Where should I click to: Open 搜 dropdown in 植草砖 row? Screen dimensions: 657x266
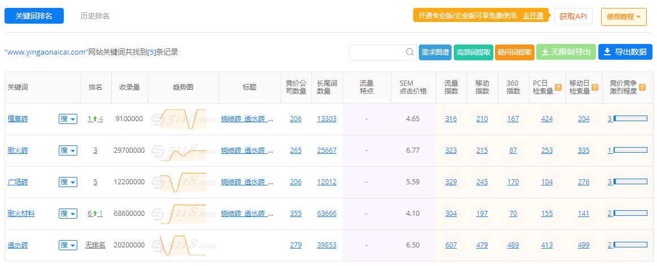(x=68, y=119)
